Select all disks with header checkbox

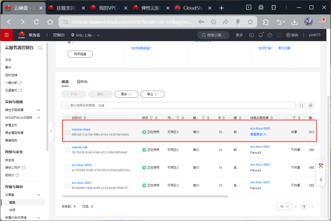click(68, 118)
